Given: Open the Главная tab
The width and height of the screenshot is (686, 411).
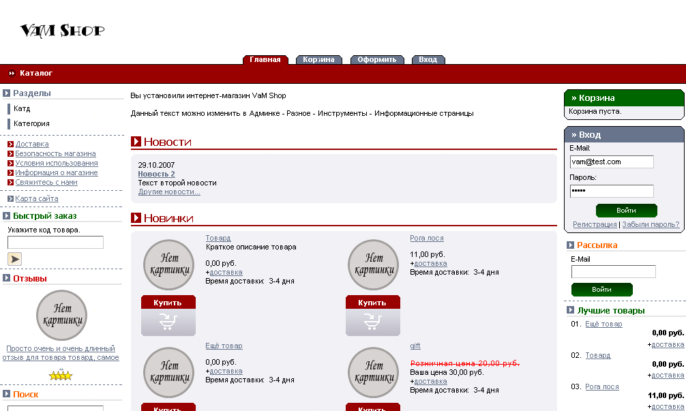Looking at the screenshot, I should pos(265,60).
